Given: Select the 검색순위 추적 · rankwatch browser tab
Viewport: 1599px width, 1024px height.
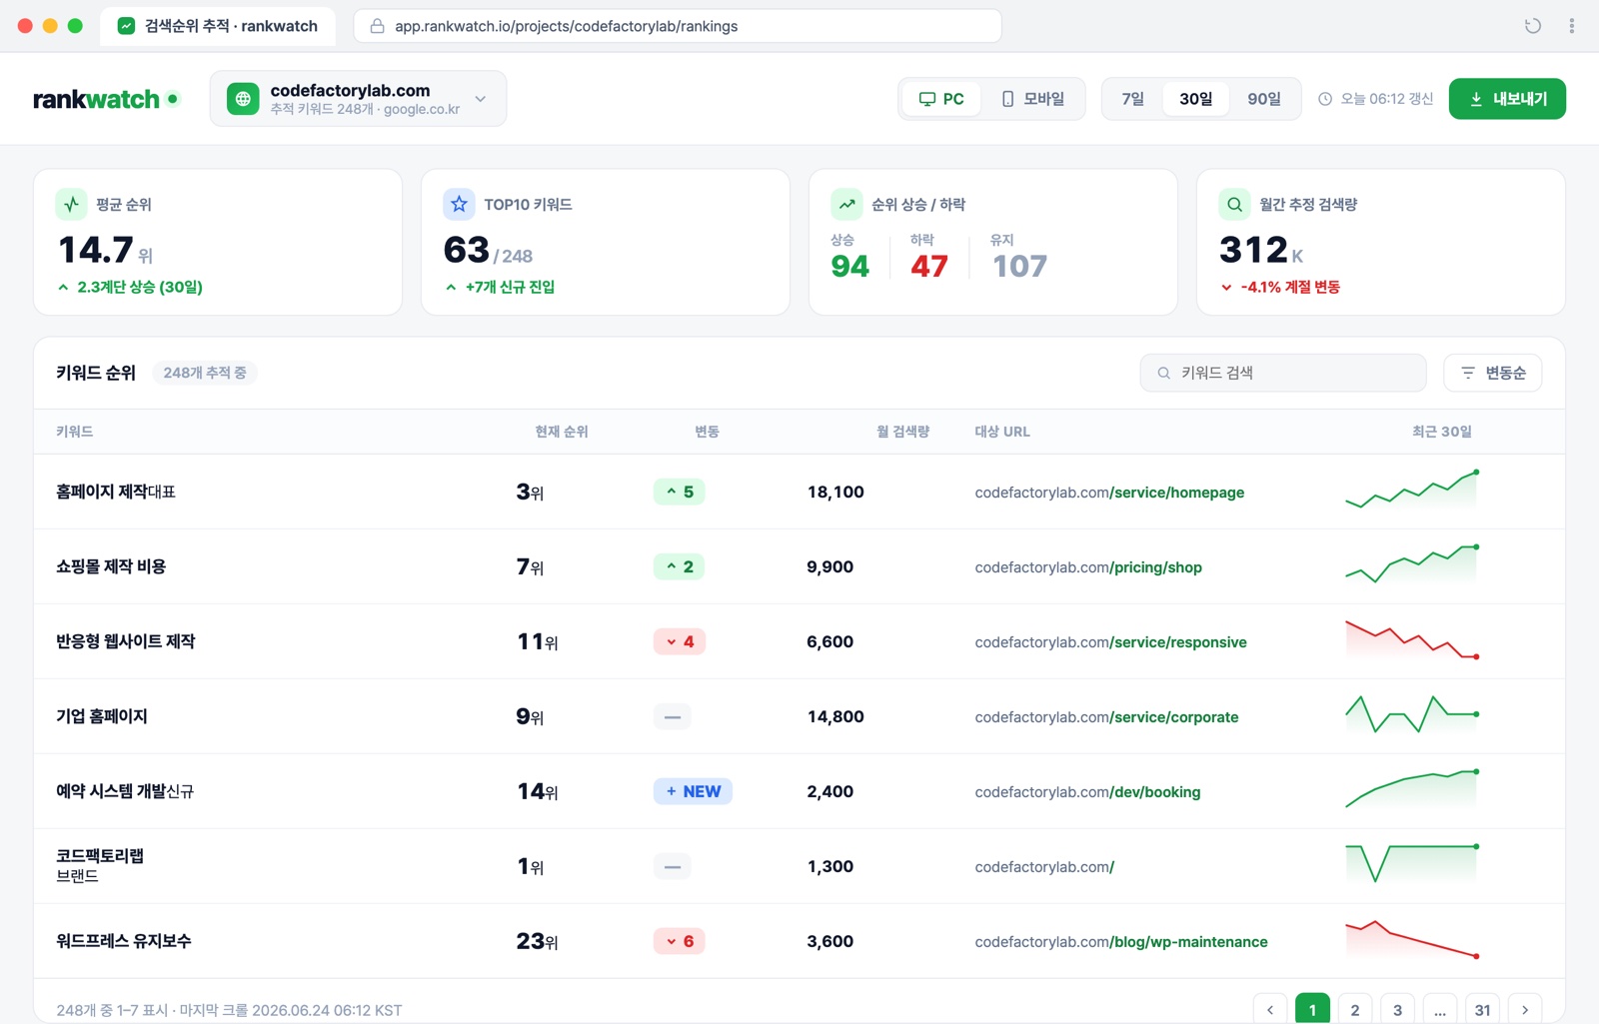Looking at the screenshot, I should click(x=218, y=26).
